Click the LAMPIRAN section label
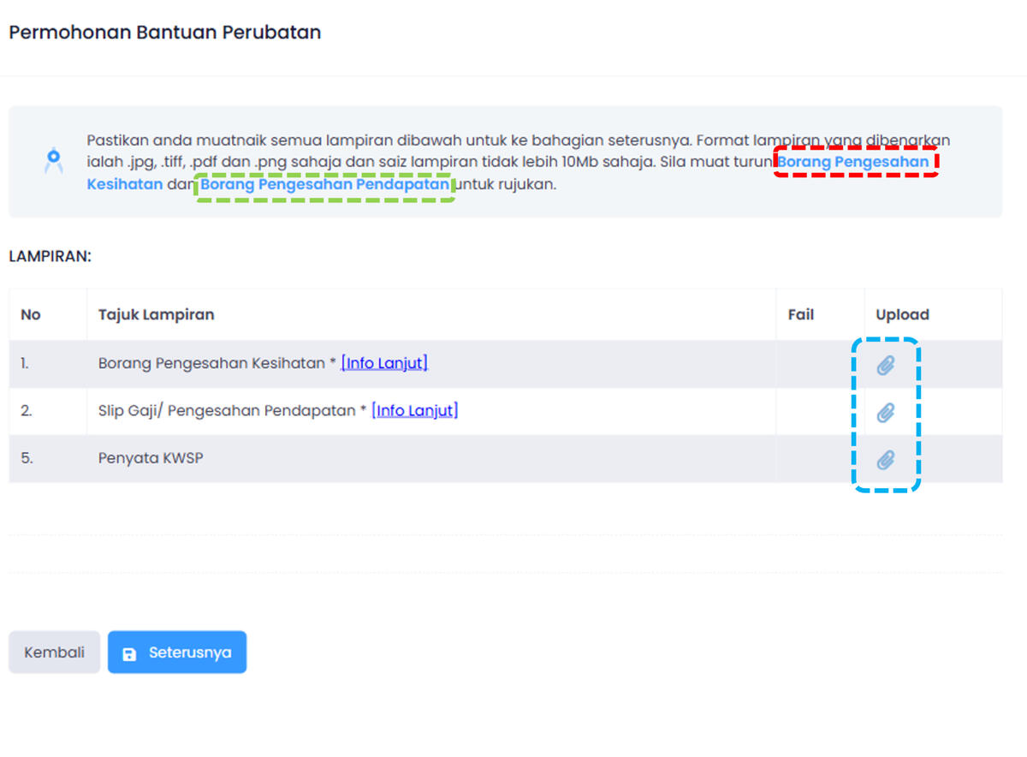The height and width of the screenshot is (757, 1027). point(50,256)
